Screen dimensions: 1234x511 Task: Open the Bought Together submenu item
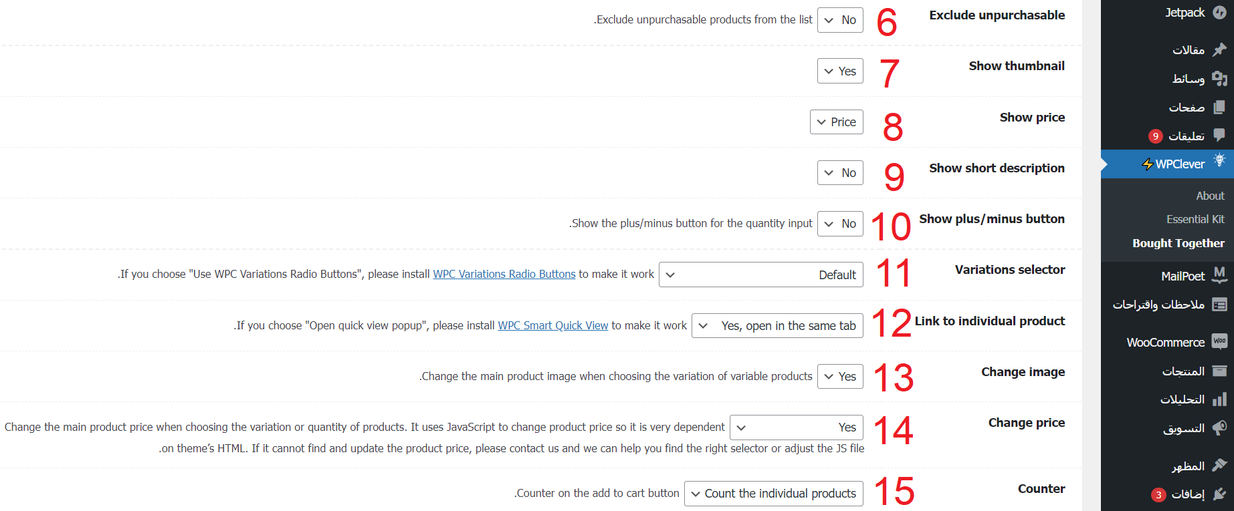[1178, 243]
